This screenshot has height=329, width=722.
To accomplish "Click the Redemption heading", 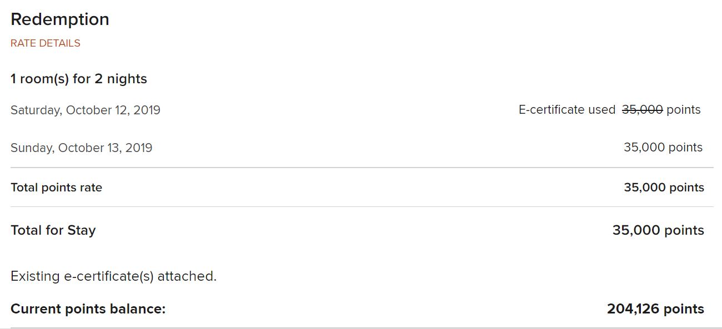I will coord(60,19).
